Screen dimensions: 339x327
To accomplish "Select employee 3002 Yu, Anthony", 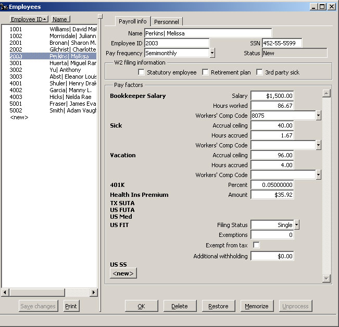I will tap(53, 70).
